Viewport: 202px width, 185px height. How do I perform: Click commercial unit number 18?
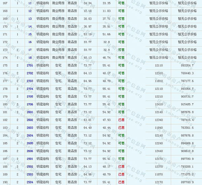pyautogui.click(x=30, y=58)
